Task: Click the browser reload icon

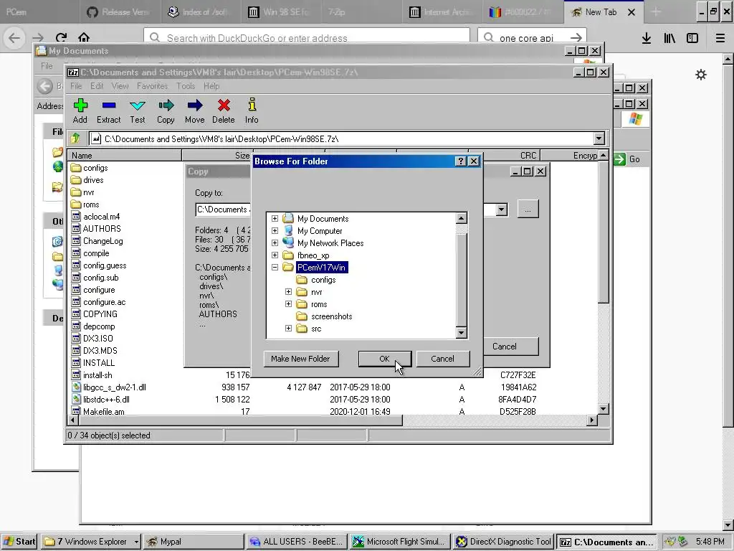Action: [62, 37]
